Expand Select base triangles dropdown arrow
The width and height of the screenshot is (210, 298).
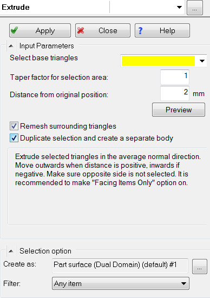click(202, 61)
